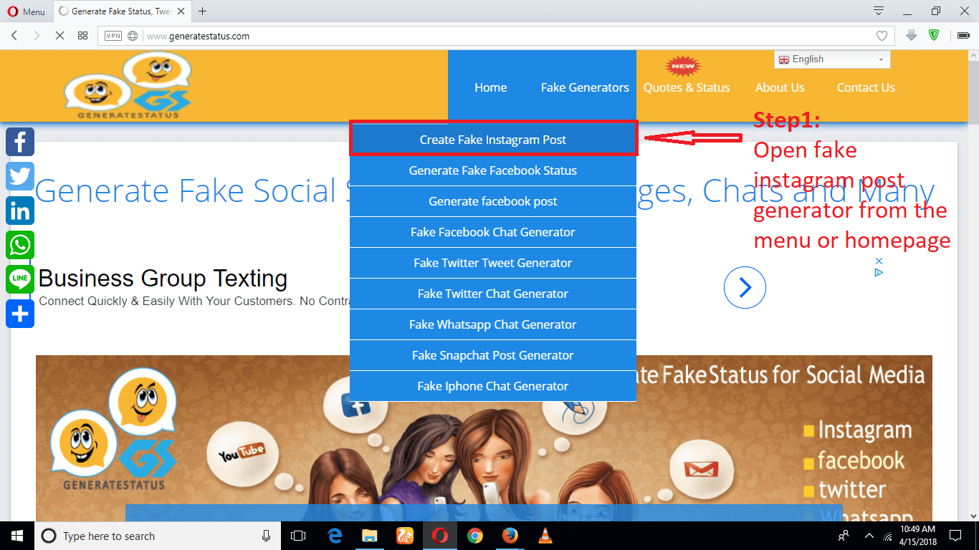The height and width of the screenshot is (550, 979).
Task: Select Fake Facebook Chat Generator
Action: (x=493, y=232)
